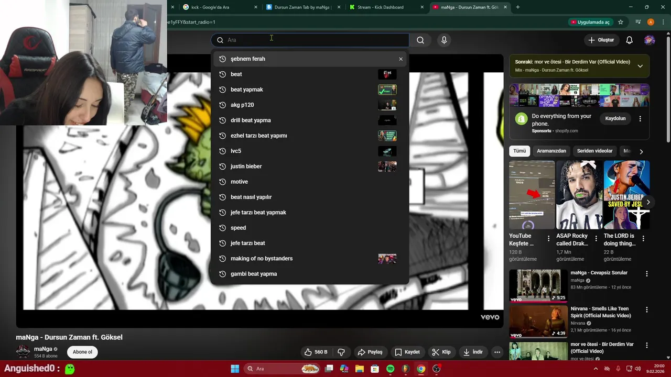Click the Kaydolun sponsored button
671x377 pixels.
(x=615, y=118)
